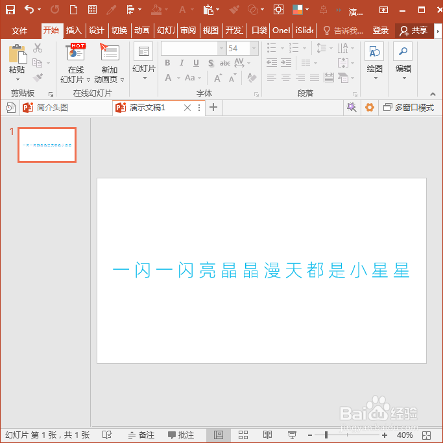
Task: Zoom out with minus button
Action: [310, 435]
